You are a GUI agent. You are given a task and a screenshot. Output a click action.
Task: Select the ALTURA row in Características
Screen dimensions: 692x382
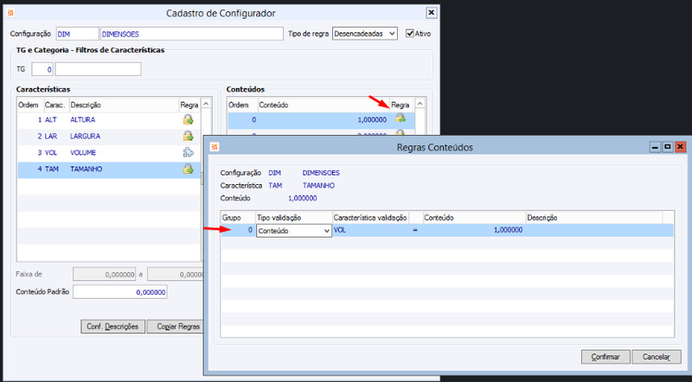109,119
